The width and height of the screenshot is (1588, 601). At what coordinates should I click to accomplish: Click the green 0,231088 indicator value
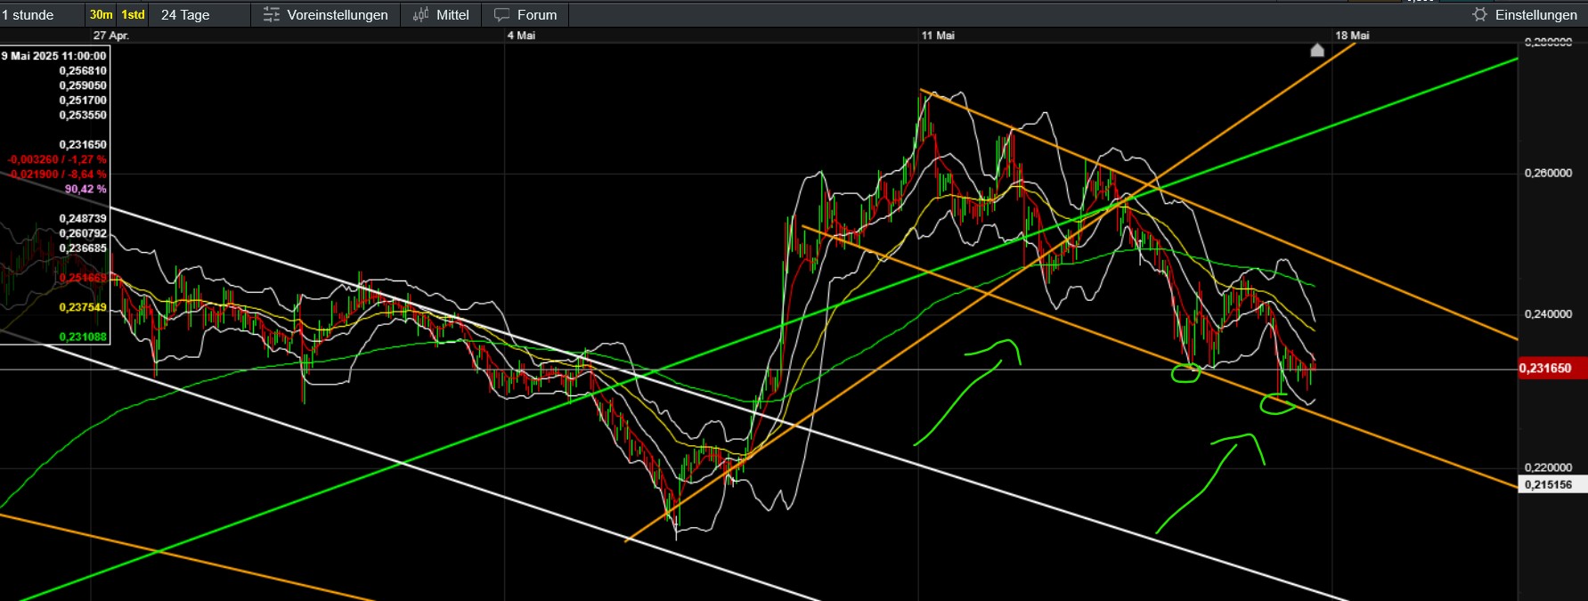[x=83, y=337]
